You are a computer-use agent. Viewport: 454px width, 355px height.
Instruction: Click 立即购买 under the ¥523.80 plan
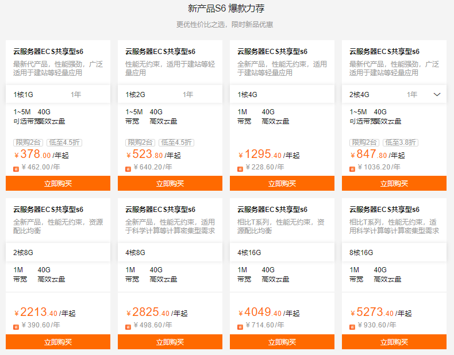point(170,183)
